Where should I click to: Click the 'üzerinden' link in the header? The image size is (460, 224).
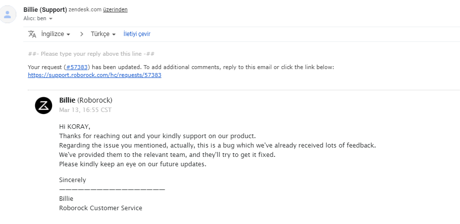point(115,10)
